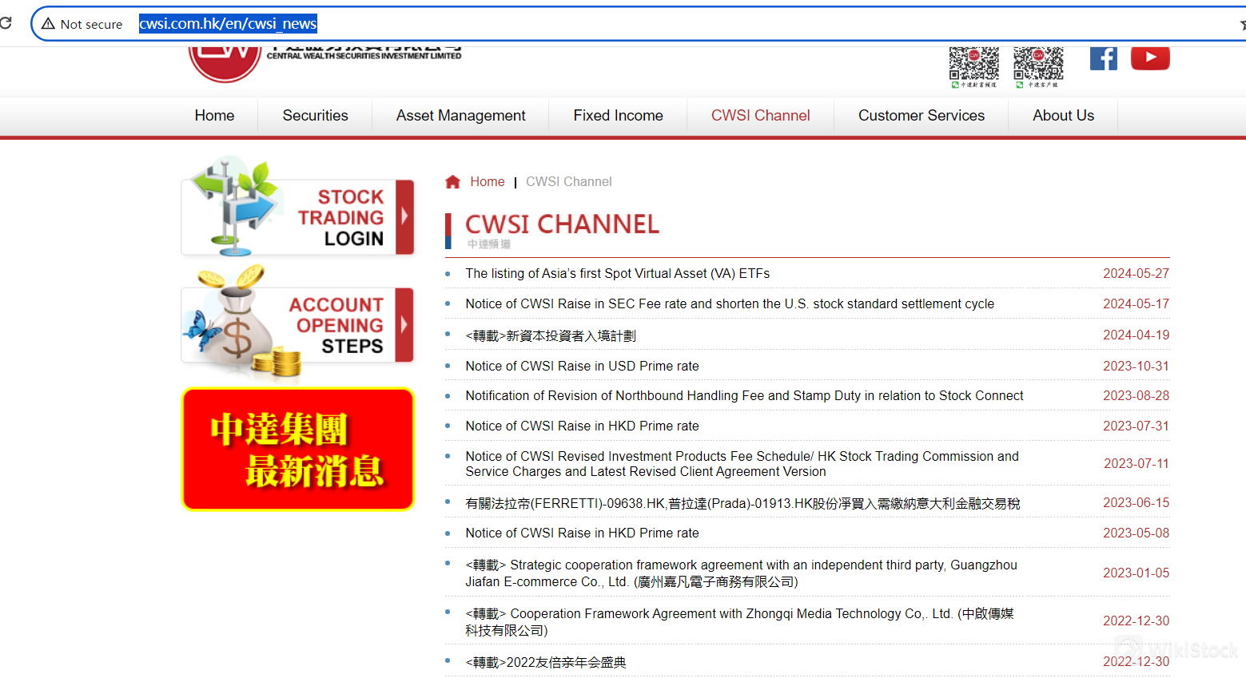Click the red home breadcrumb icon
Viewport: 1246px width, 678px height.
pyautogui.click(x=452, y=182)
